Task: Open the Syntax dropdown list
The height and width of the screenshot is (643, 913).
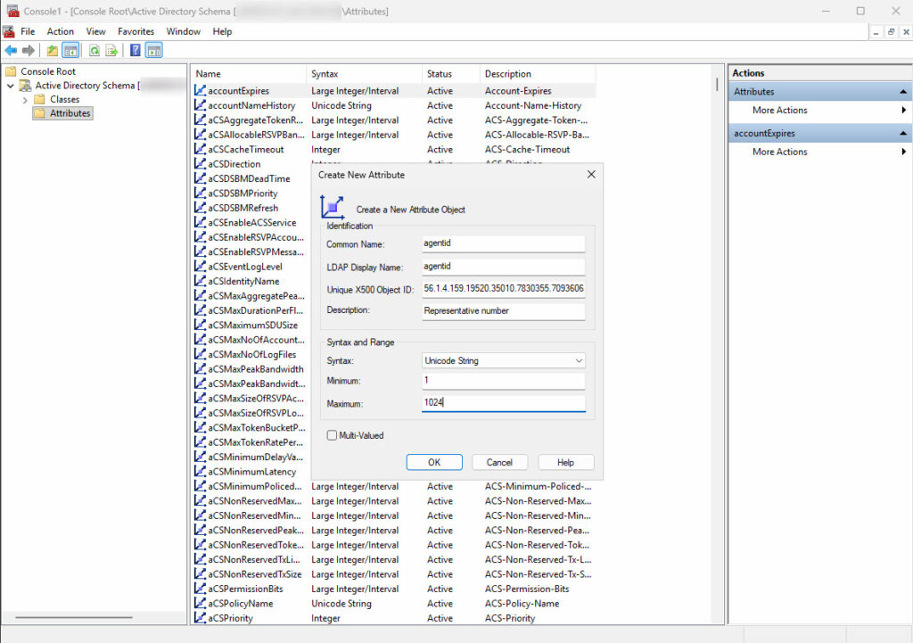Action: (504, 361)
